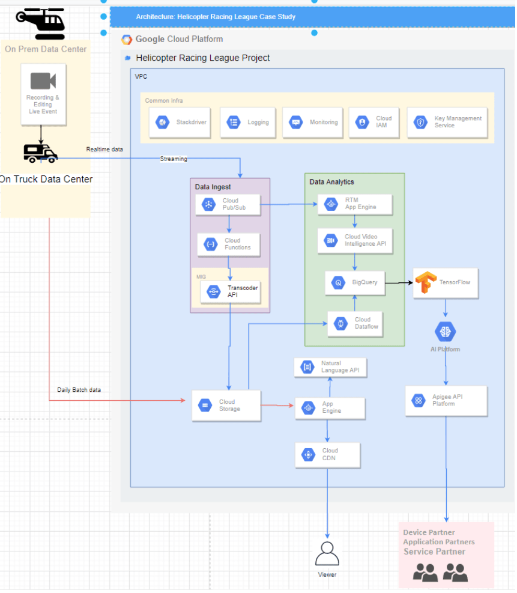Select the 'Service Partner' text line

coord(435,552)
